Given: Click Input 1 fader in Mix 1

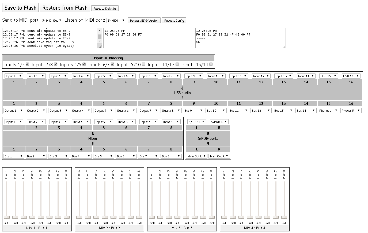Looking at the screenshot, I should click(x=7, y=217).
